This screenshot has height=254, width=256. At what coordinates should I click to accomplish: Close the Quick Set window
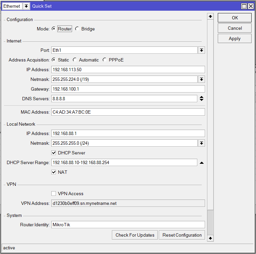[251, 6]
